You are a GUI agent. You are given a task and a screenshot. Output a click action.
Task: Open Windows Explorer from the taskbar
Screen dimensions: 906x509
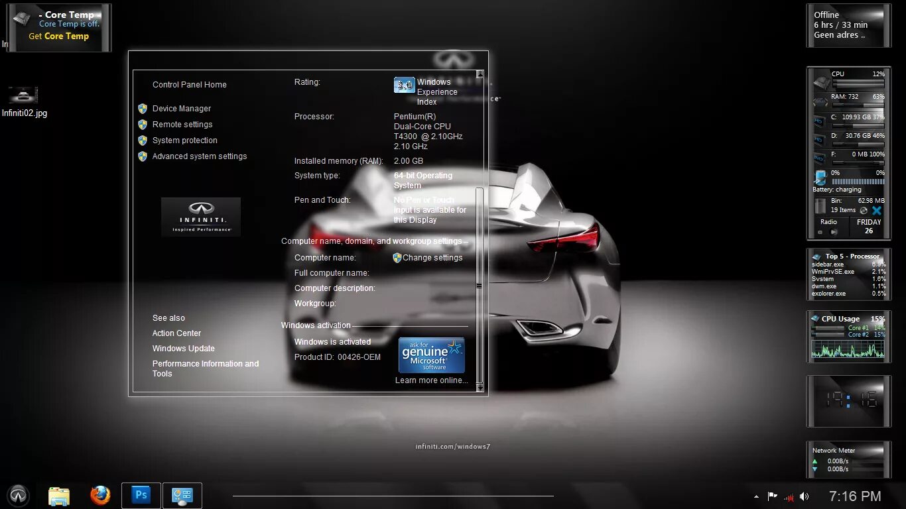click(59, 496)
